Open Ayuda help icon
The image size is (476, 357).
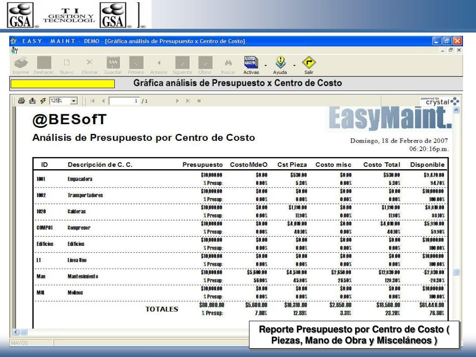280,63
